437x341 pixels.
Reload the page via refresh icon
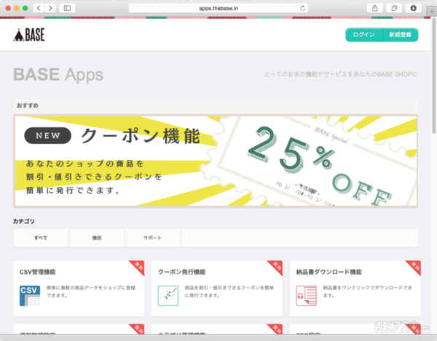(302, 8)
